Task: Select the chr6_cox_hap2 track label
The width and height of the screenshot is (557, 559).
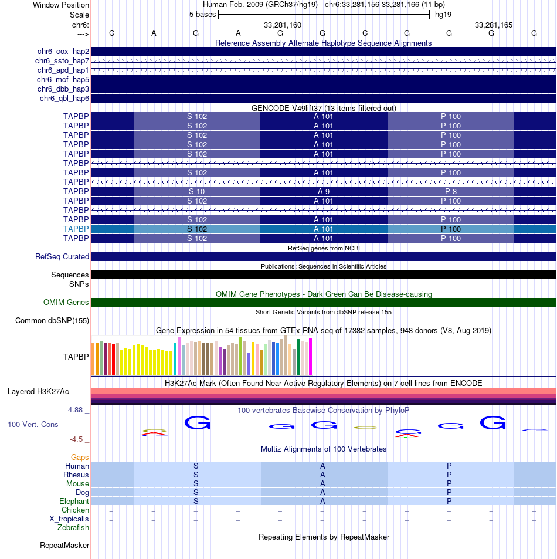Action: tap(63, 52)
